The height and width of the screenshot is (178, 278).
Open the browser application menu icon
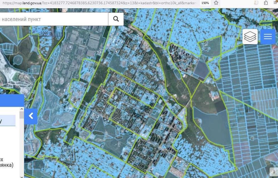click(x=275, y=3)
